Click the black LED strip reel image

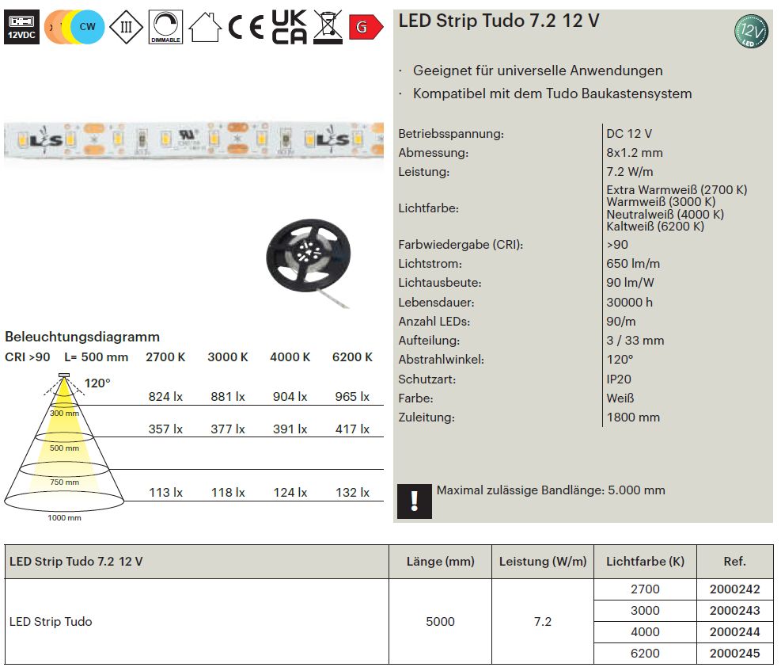309,261
